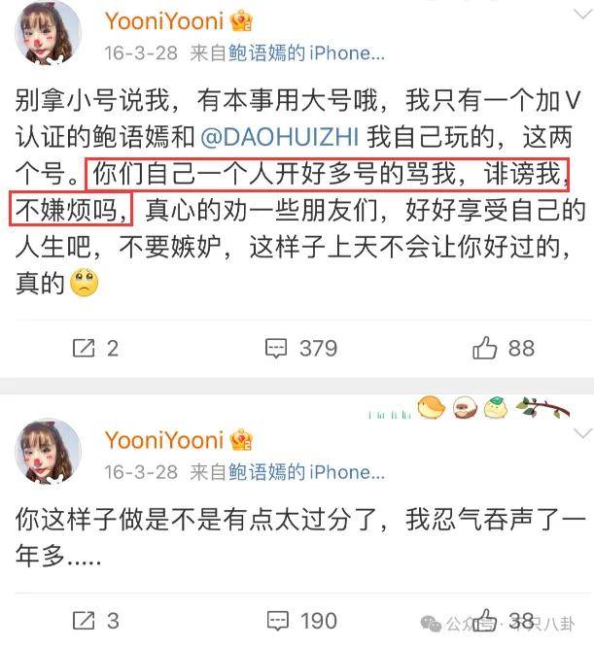
Task: Open comments icon showing 190
Action: (x=277, y=621)
